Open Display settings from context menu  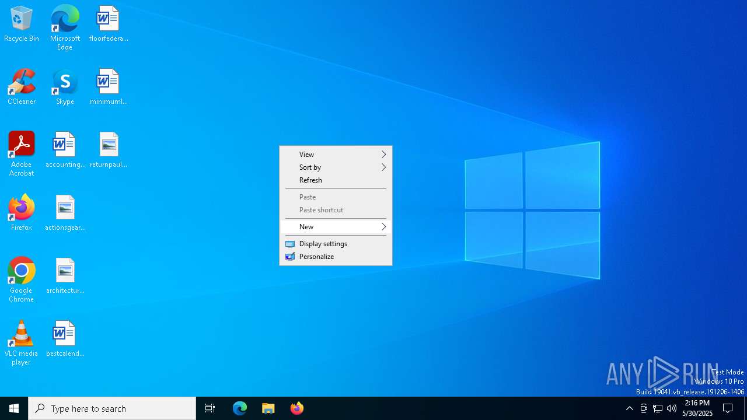point(336,244)
